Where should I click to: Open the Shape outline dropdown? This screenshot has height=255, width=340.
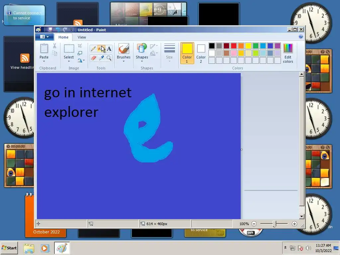pyautogui.click(x=154, y=46)
